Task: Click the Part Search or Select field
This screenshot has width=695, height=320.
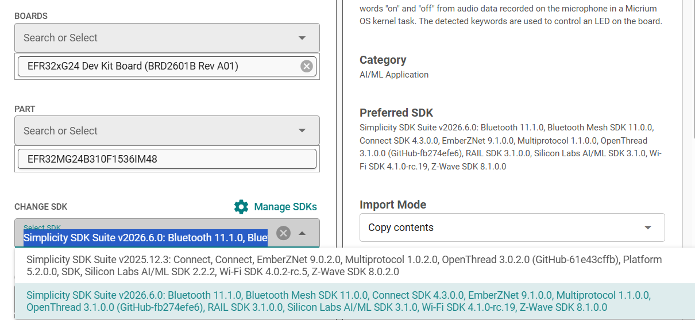Action: [167, 131]
